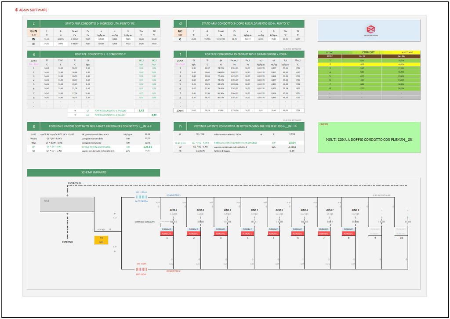Select the G.IN input cell in table c
The height and width of the screenshot is (319, 450).
[33, 31]
